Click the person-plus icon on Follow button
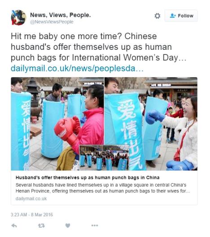The image size is (210, 237). (173, 16)
